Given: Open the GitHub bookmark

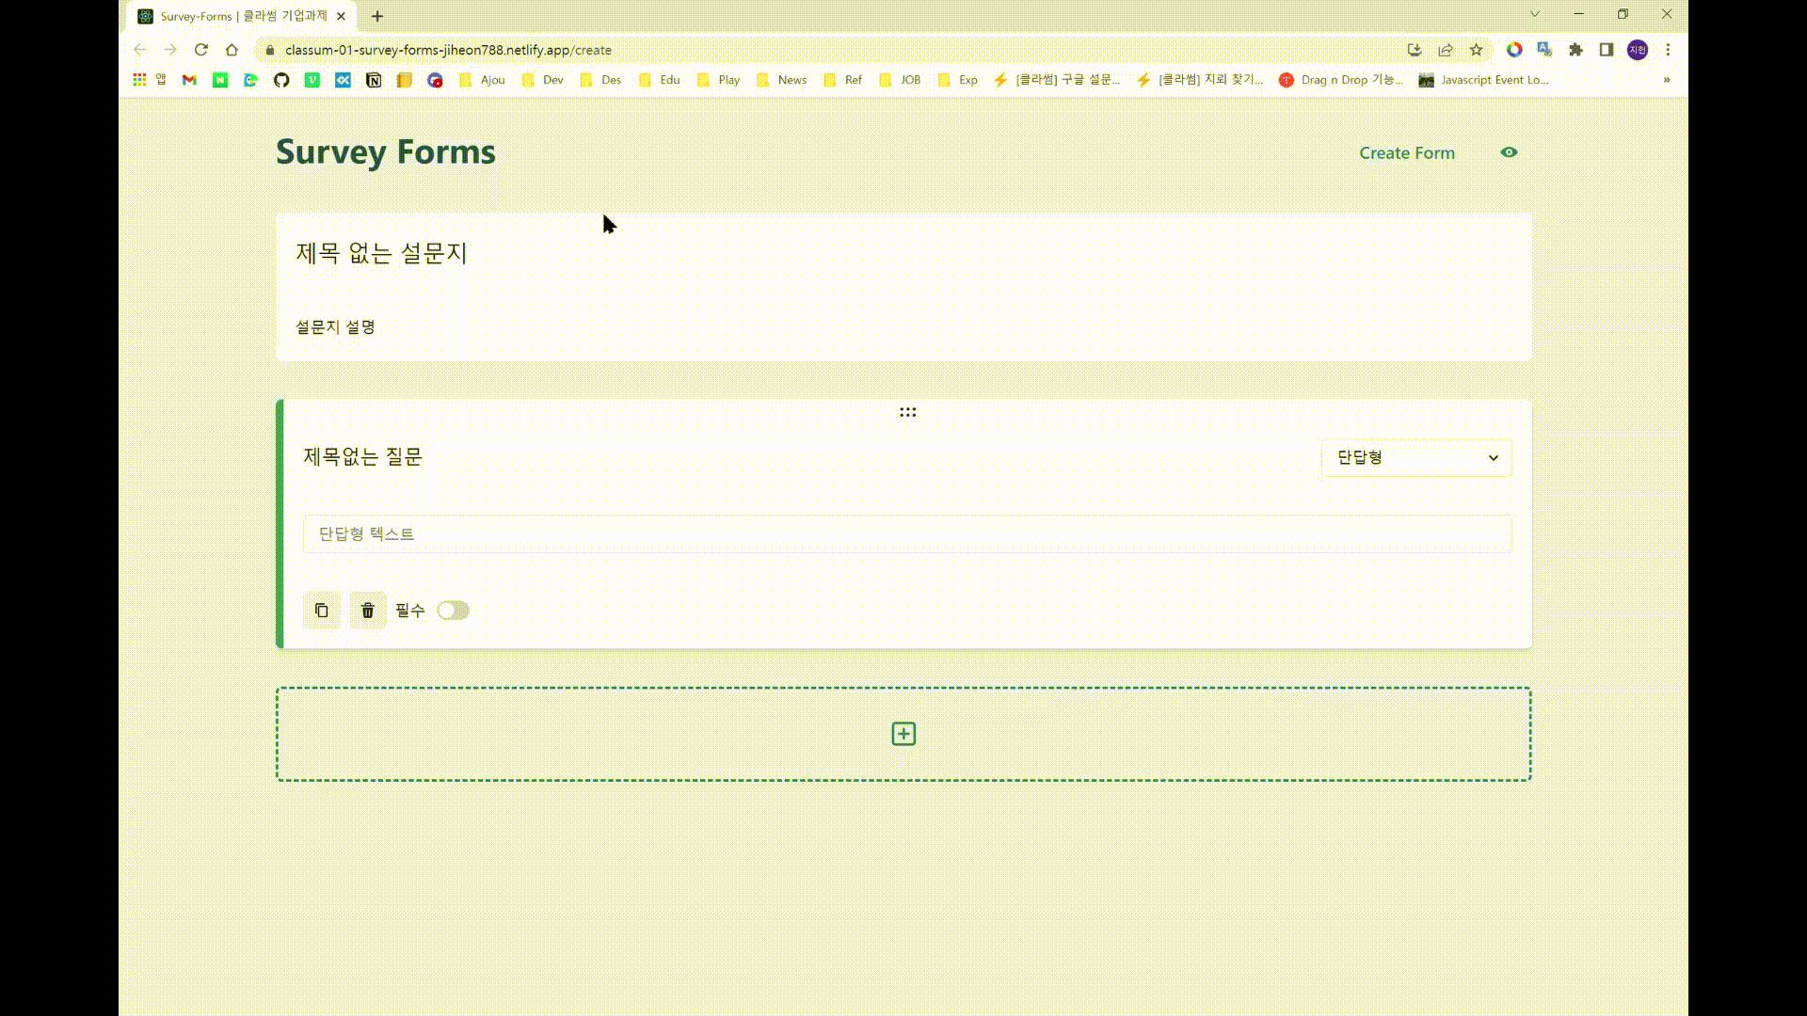Looking at the screenshot, I should click(x=281, y=80).
